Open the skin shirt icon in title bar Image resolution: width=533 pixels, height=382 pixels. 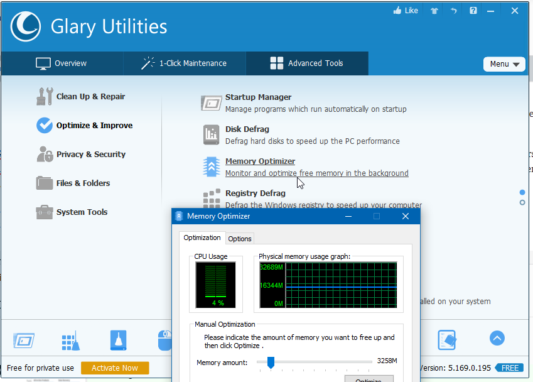[434, 11]
